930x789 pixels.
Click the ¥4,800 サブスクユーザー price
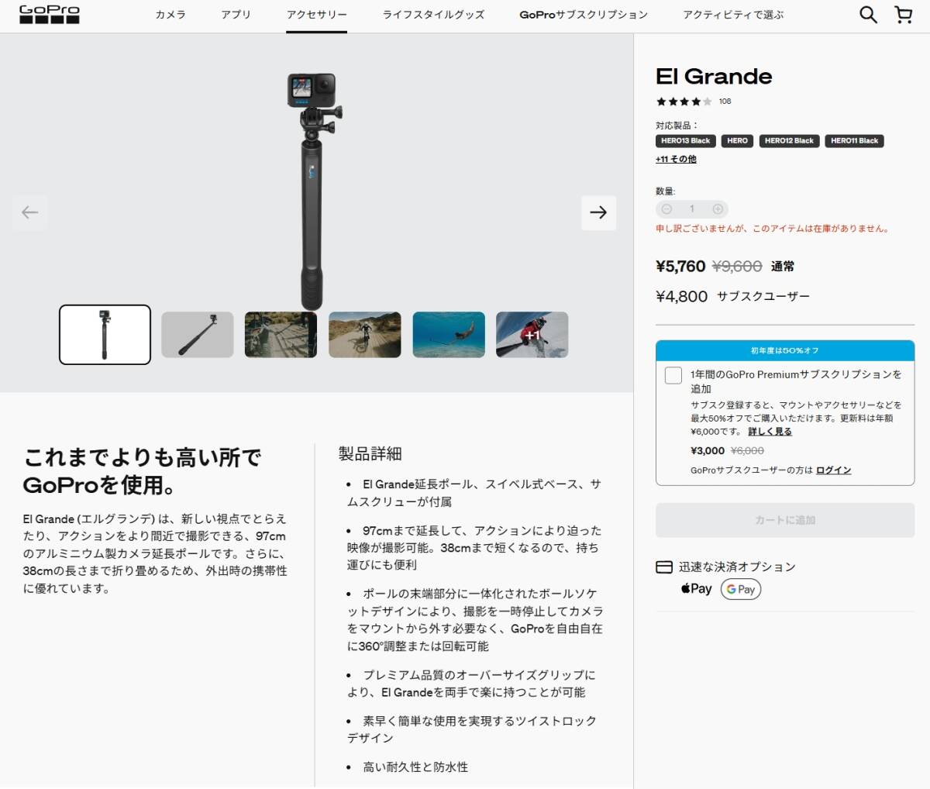pyautogui.click(x=732, y=297)
